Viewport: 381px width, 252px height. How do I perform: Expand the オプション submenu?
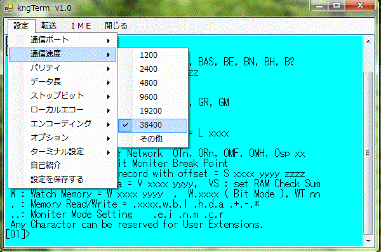point(62,138)
